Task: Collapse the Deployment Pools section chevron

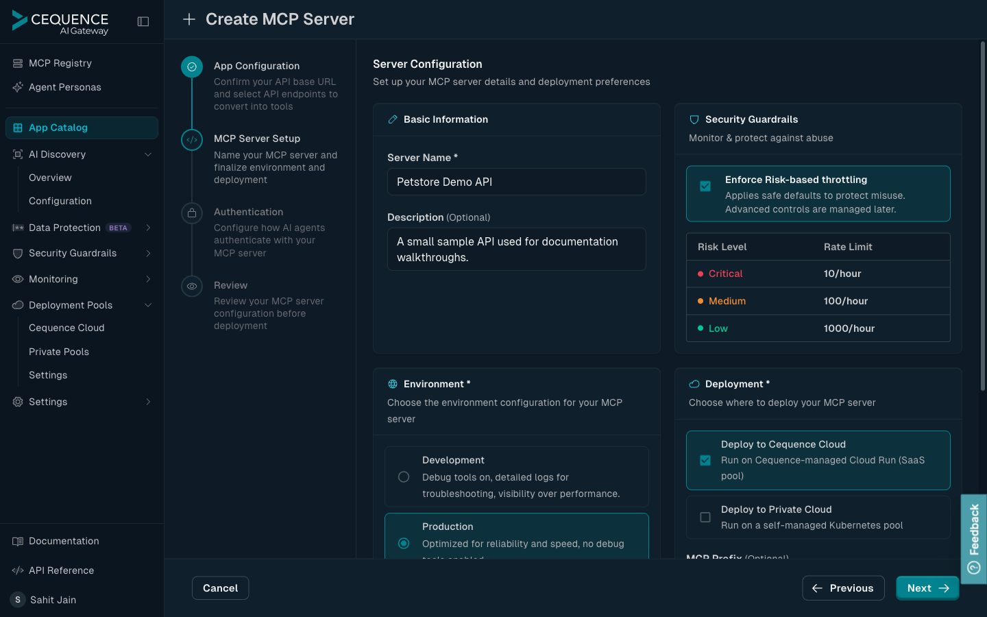Action: [148, 305]
